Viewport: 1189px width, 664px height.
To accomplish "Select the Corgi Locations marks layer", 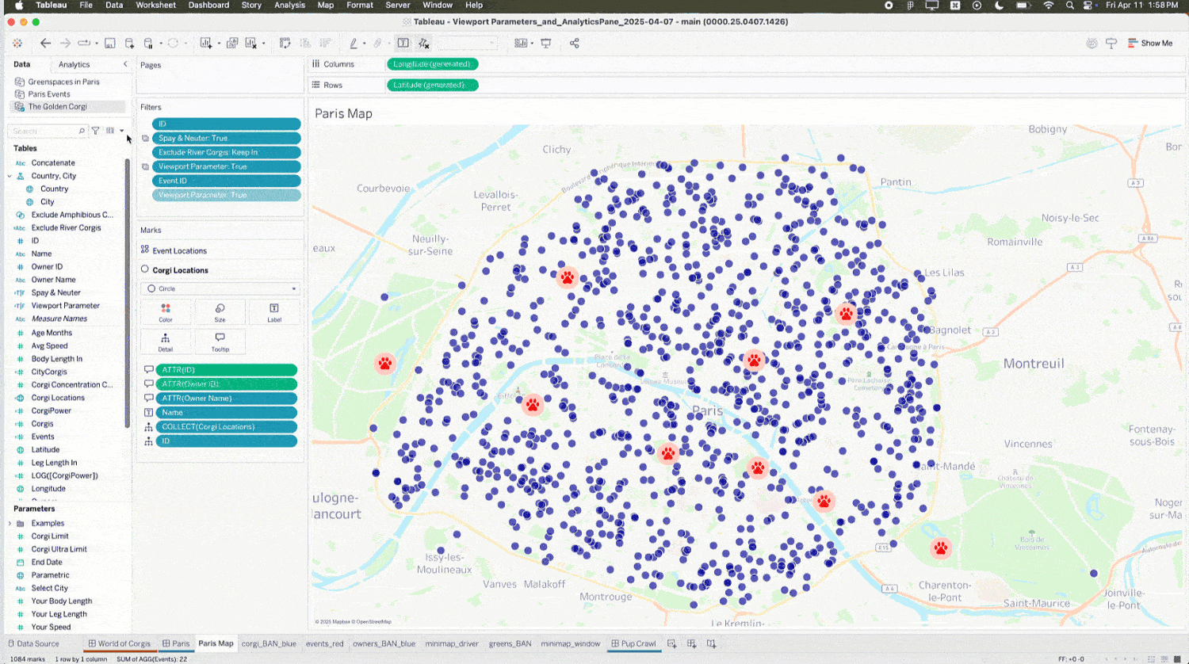I will point(180,270).
